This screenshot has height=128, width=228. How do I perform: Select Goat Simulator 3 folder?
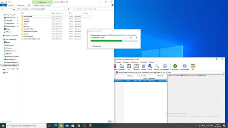pos(29,29)
